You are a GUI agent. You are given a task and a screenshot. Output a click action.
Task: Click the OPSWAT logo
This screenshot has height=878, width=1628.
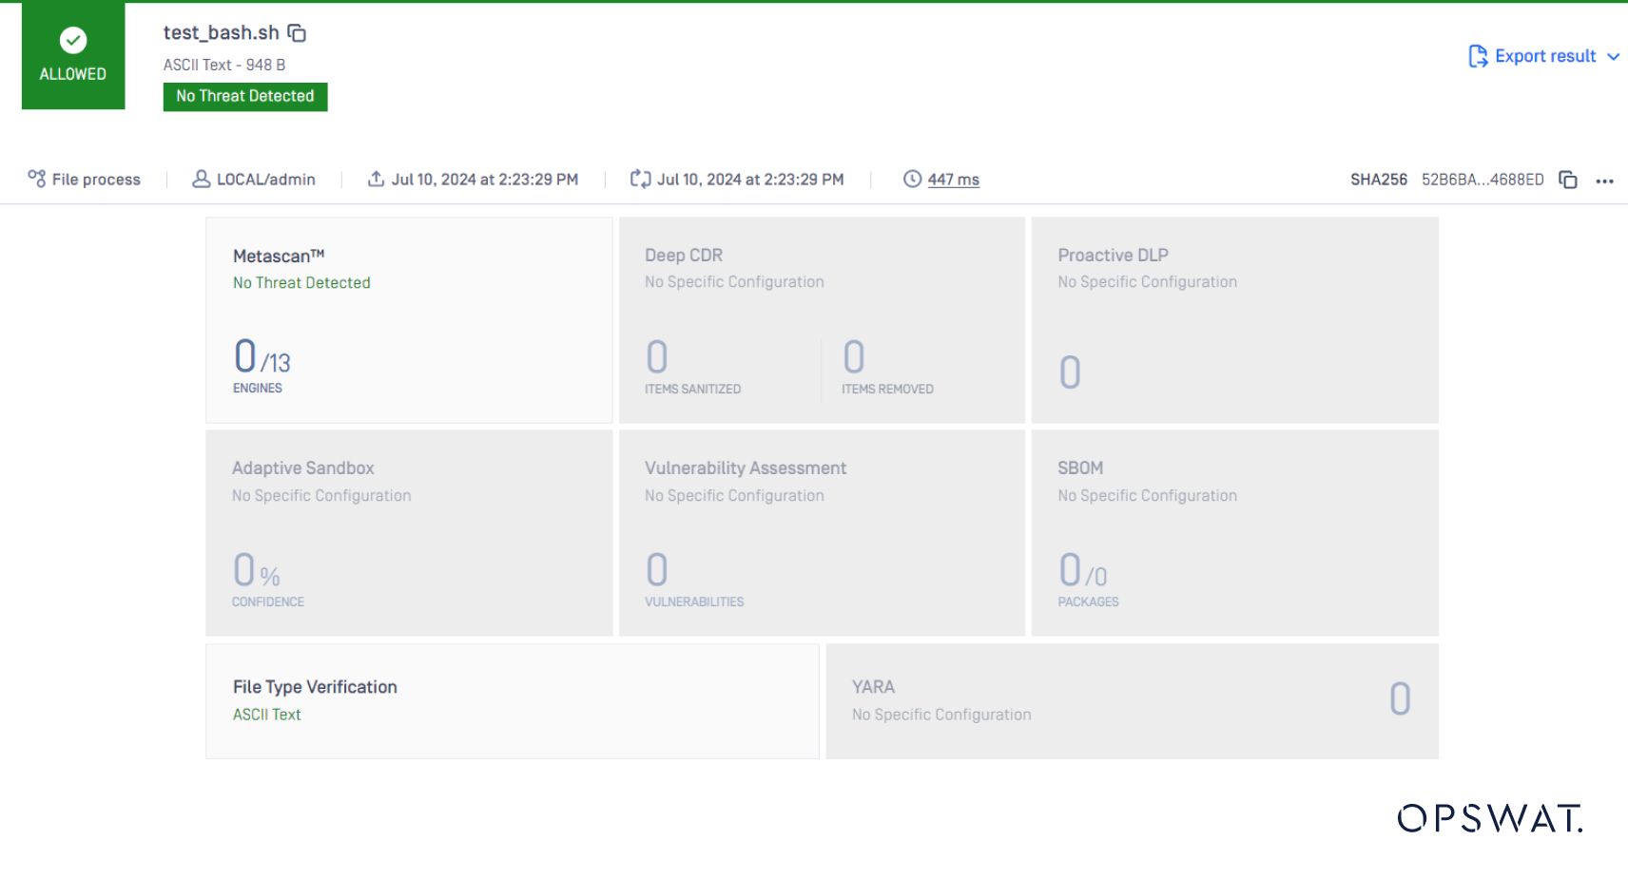1489,817
